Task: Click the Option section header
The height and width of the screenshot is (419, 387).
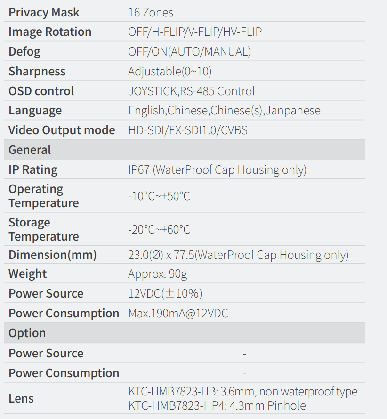Action: (27, 333)
